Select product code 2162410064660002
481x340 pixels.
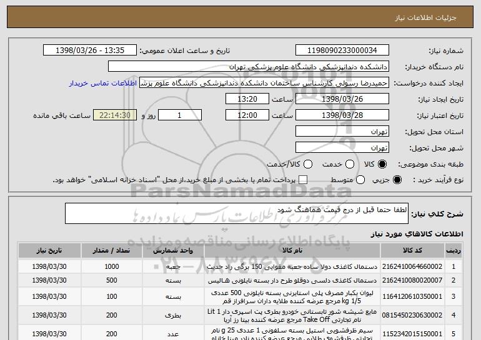412,266
